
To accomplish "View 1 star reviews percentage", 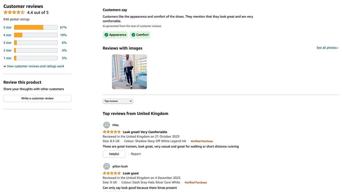I will pos(64,58).
